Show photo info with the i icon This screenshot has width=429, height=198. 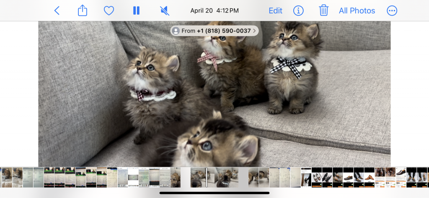(x=298, y=11)
